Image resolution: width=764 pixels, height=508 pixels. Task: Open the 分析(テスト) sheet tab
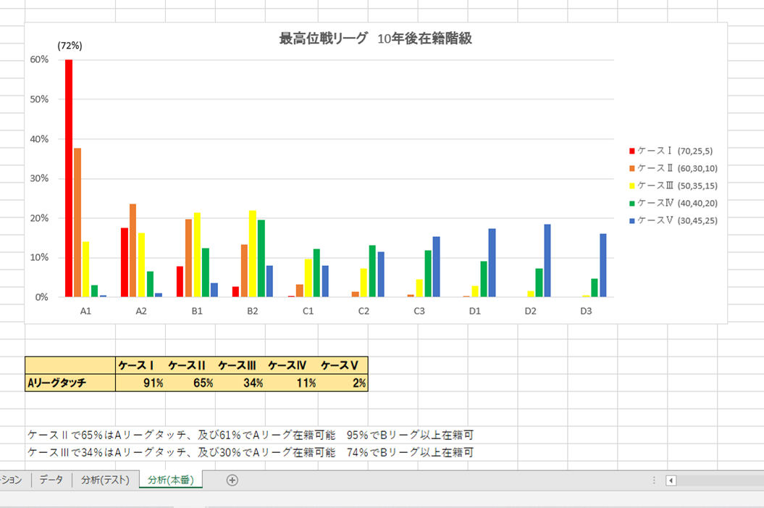[x=105, y=480]
